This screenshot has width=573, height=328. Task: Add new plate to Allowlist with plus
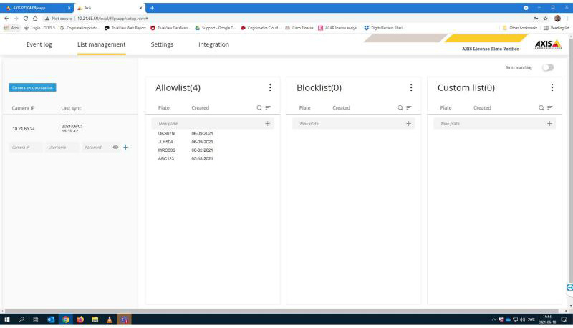(x=267, y=124)
